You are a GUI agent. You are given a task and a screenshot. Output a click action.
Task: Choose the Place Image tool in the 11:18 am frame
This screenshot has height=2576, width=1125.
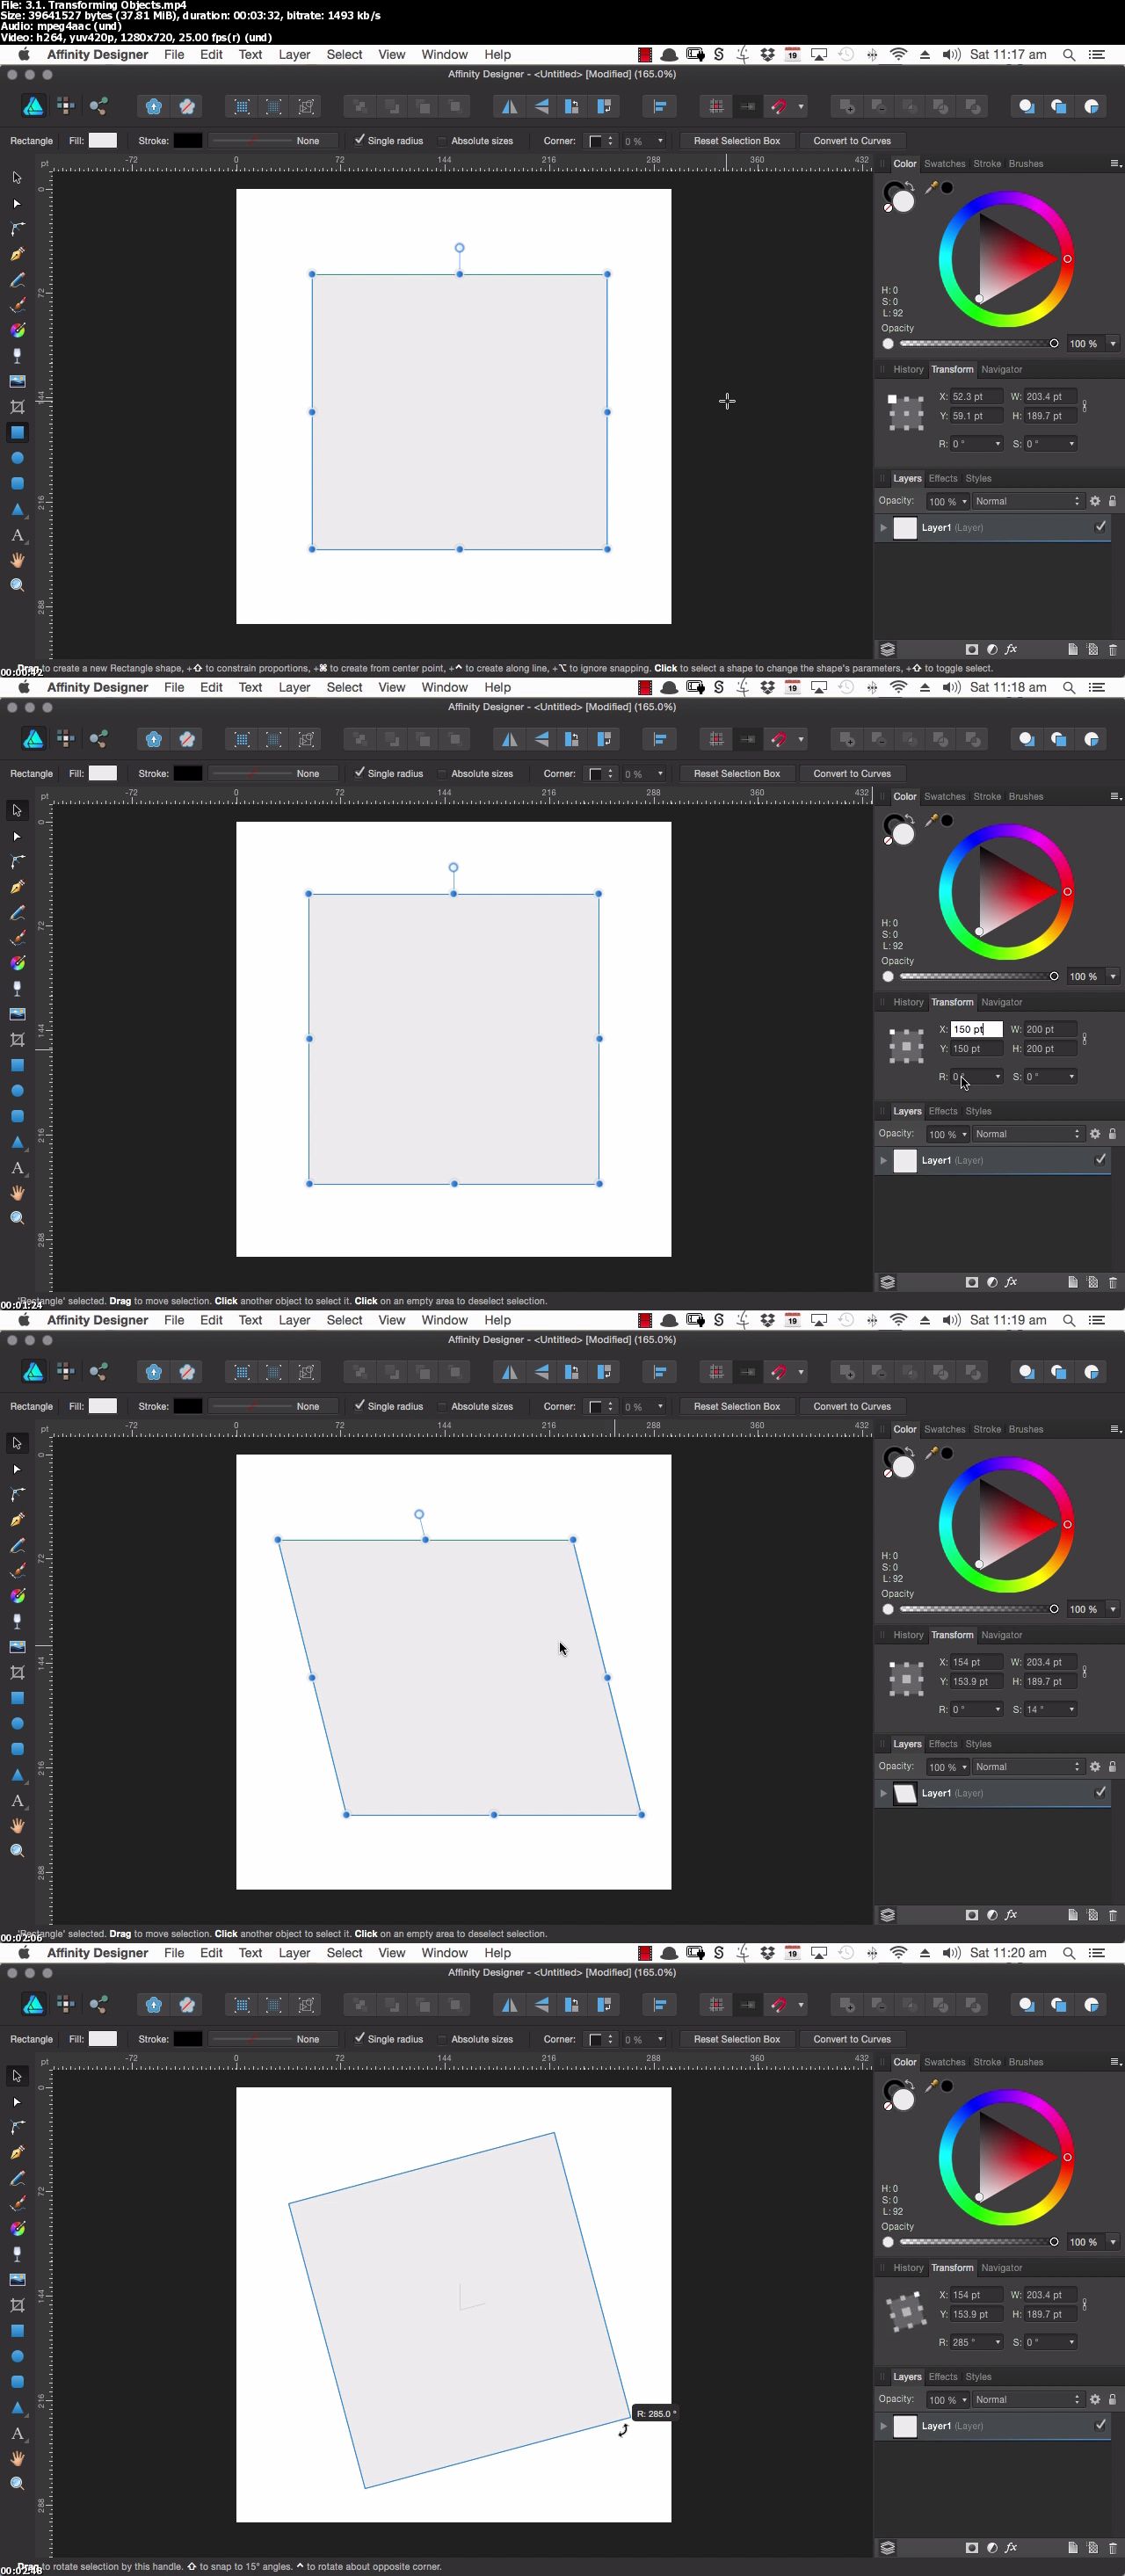[17, 1014]
